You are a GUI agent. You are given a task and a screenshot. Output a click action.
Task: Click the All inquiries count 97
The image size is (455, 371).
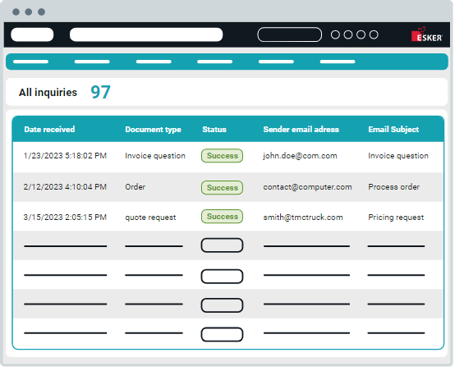tap(101, 92)
